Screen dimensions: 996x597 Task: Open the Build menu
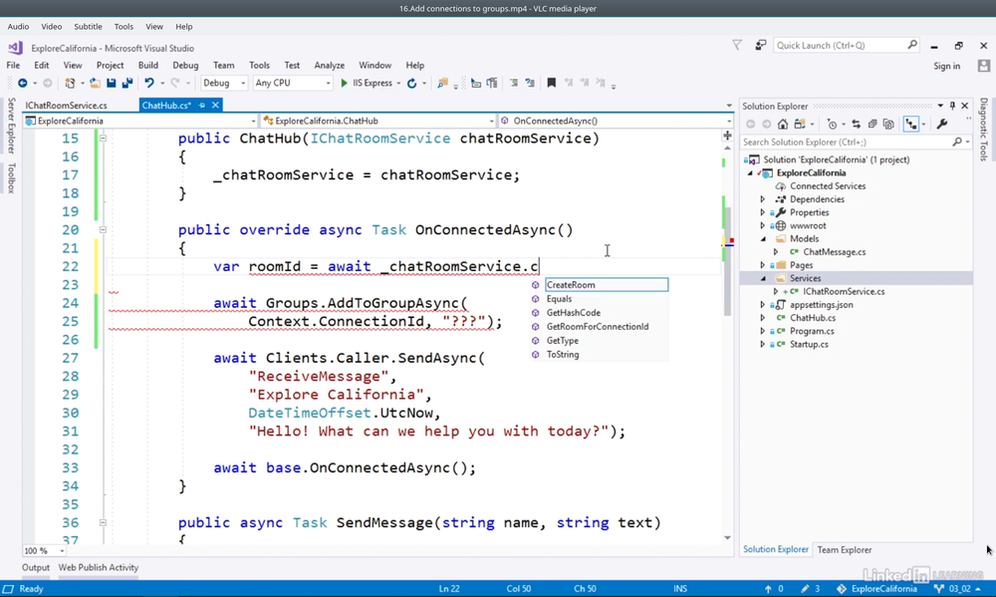pyautogui.click(x=148, y=65)
